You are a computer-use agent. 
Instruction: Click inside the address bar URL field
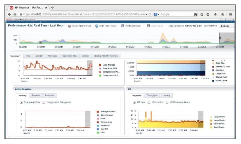[84, 14]
